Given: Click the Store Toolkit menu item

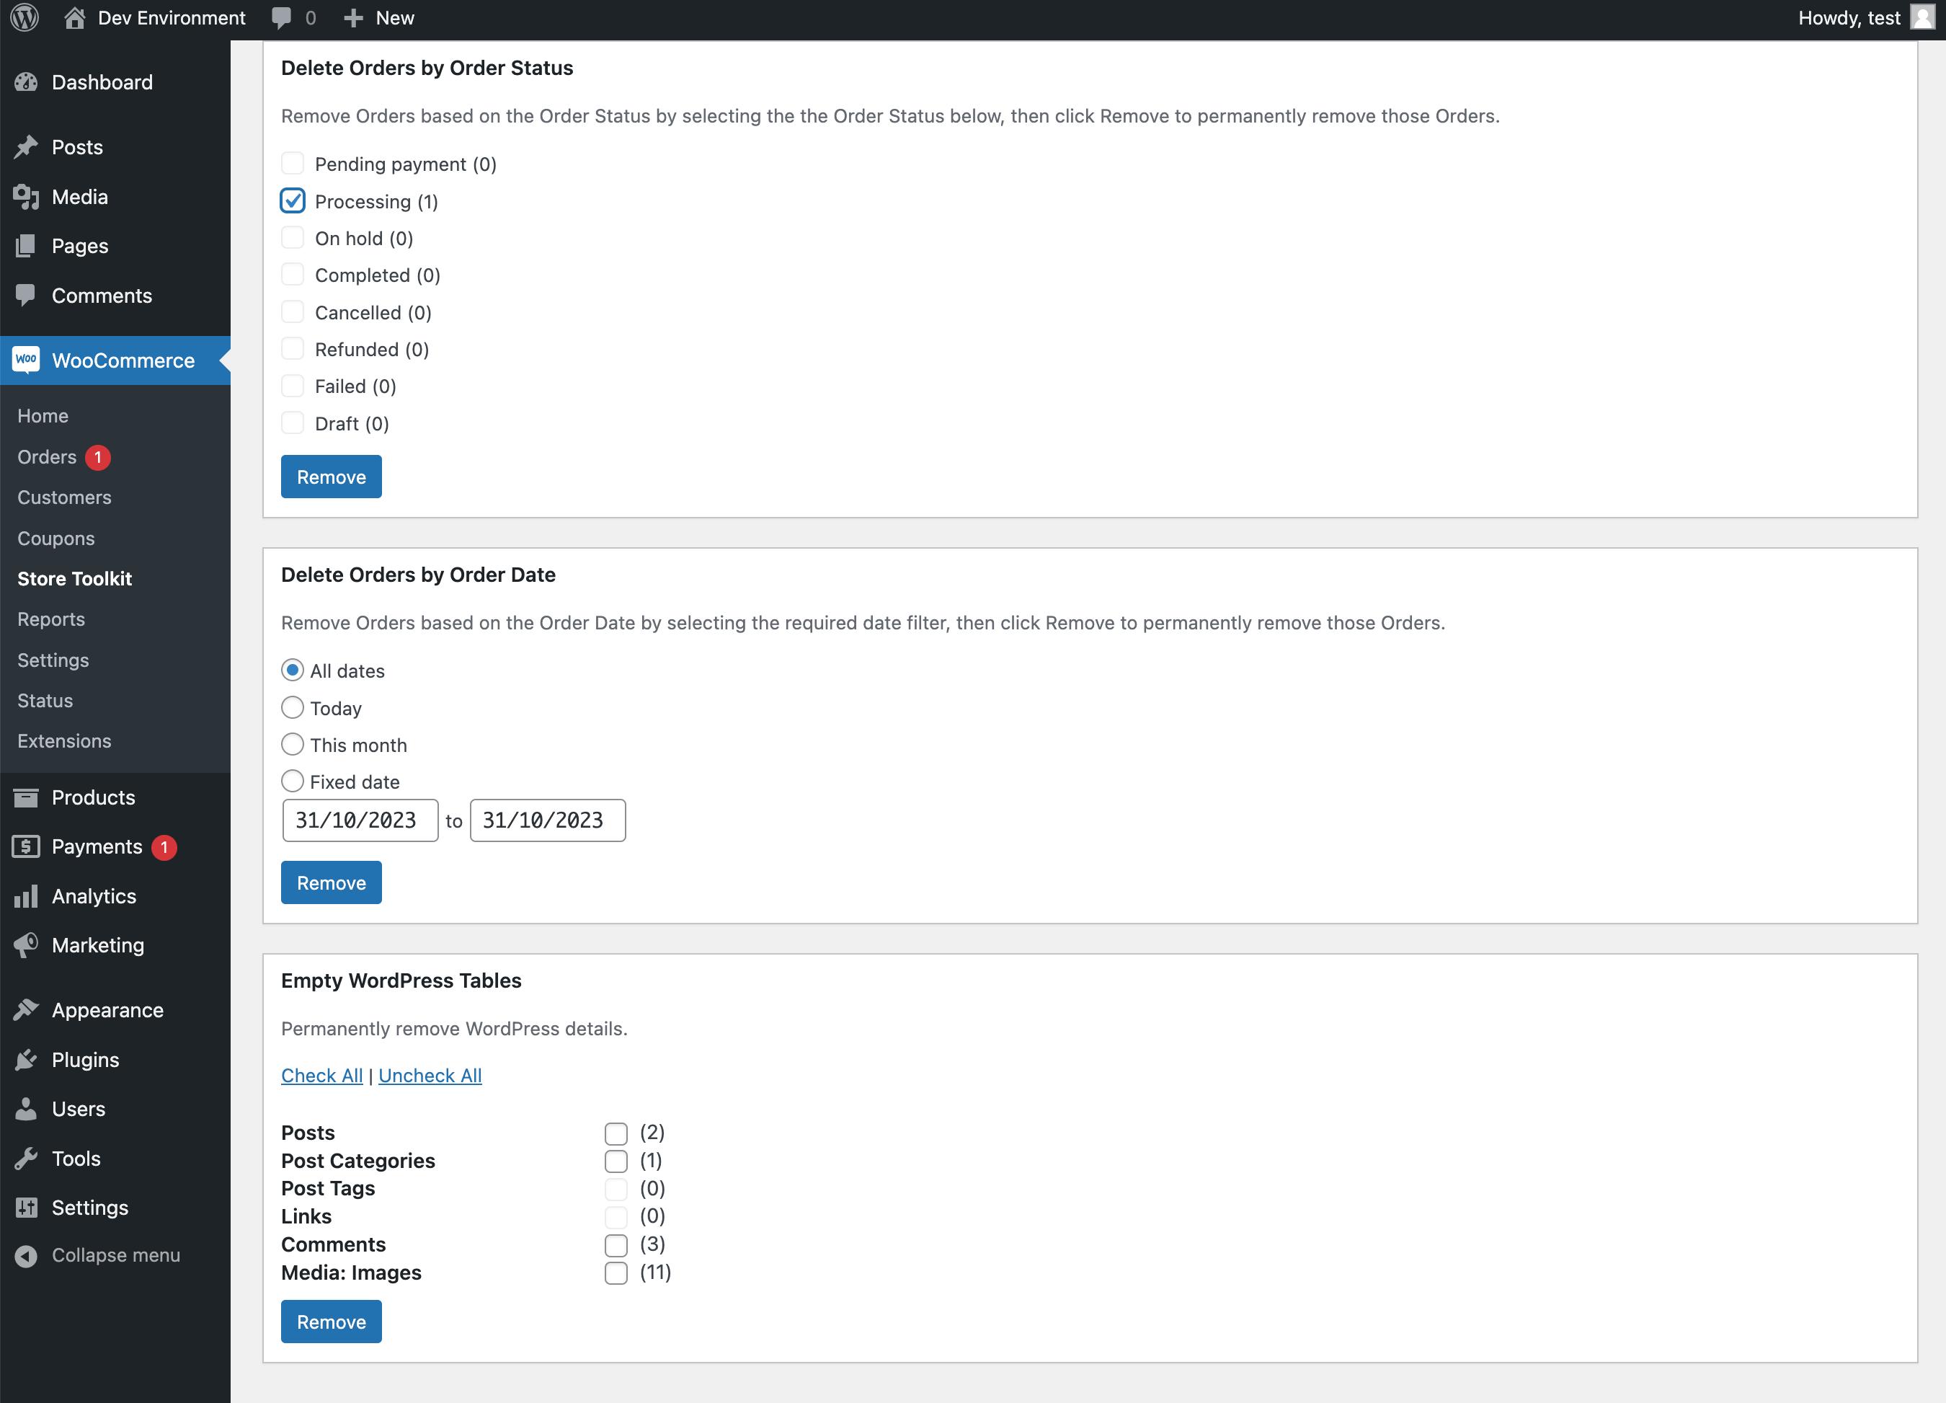Looking at the screenshot, I should [74, 577].
